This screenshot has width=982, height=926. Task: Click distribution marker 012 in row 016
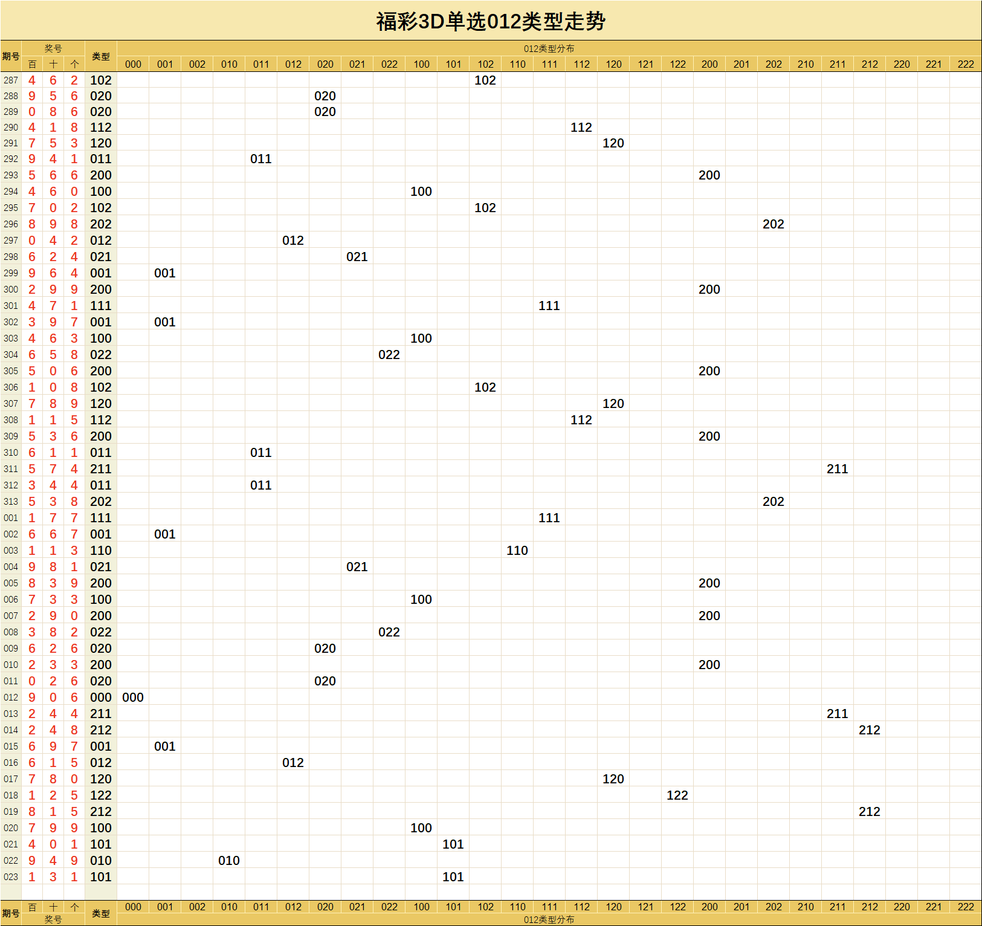[x=293, y=762]
